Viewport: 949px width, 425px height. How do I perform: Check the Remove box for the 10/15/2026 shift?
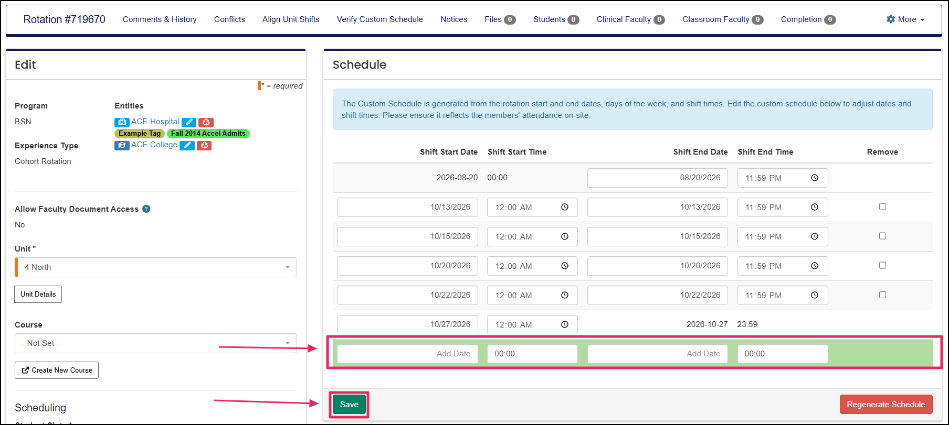(882, 236)
